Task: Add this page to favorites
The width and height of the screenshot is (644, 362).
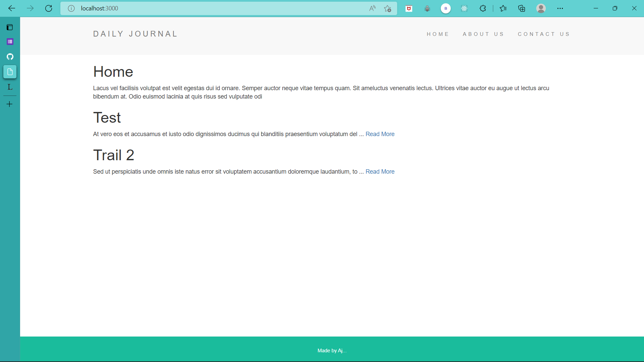Action: click(387, 8)
